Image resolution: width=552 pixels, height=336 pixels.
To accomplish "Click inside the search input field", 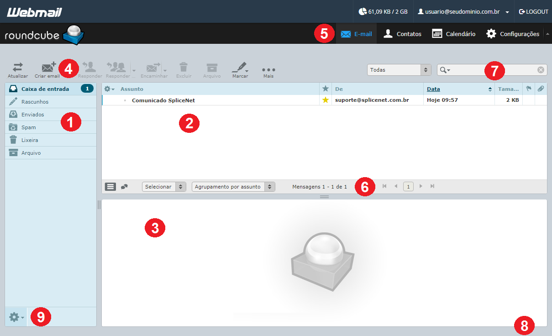I will [493, 70].
